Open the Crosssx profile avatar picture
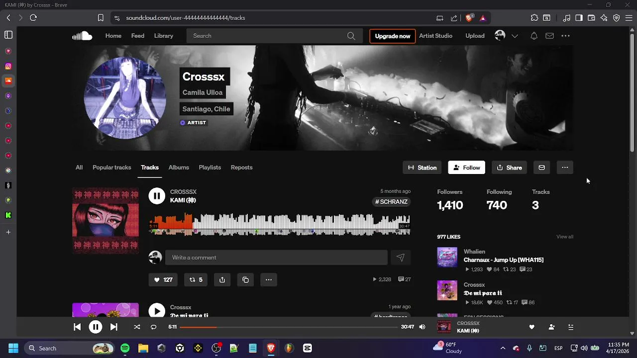The width and height of the screenshot is (637, 358). click(125, 98)
